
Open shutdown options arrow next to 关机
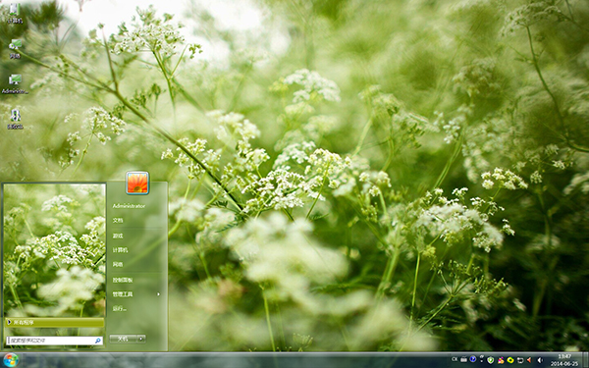pos(141,339)
